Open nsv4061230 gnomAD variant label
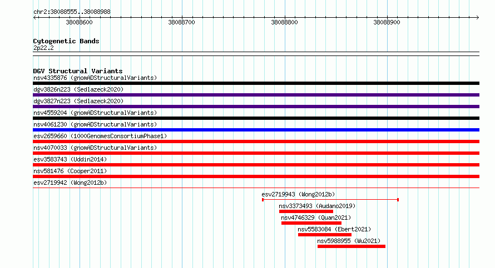 tap(95, 124)
